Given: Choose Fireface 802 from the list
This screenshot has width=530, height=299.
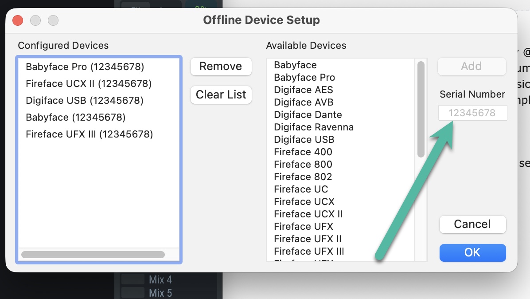Looking at the screenshot, I should point(341,177).
